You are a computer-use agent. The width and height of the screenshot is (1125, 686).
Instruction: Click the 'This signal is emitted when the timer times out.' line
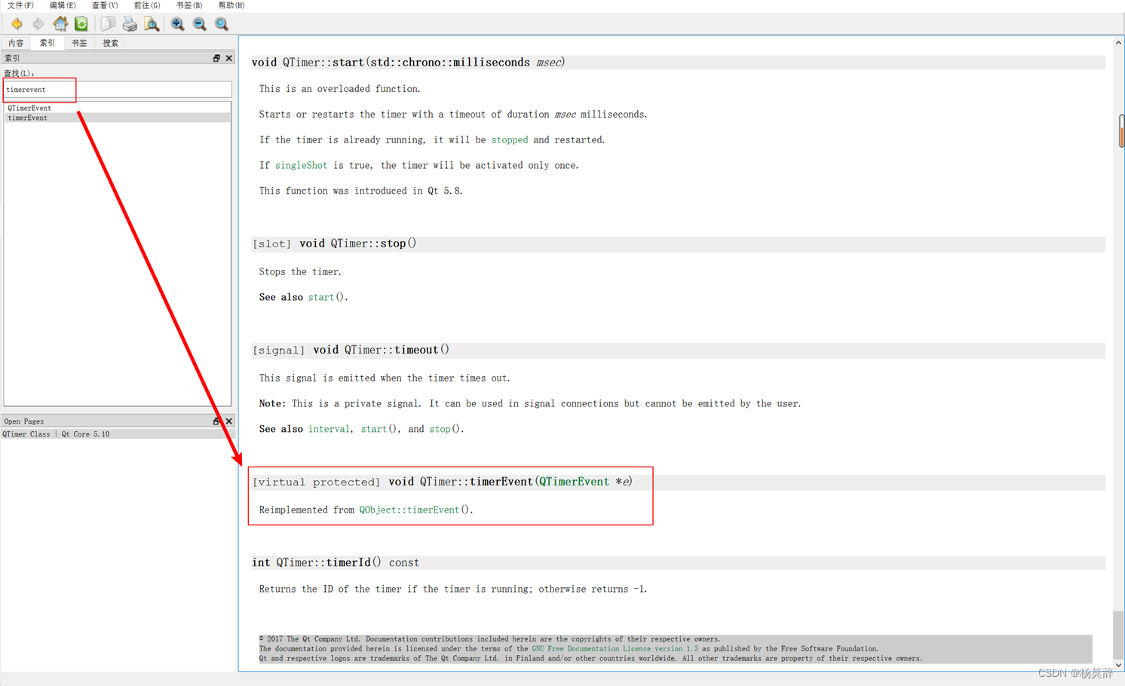pyautogui.click(x=385, y=378)
